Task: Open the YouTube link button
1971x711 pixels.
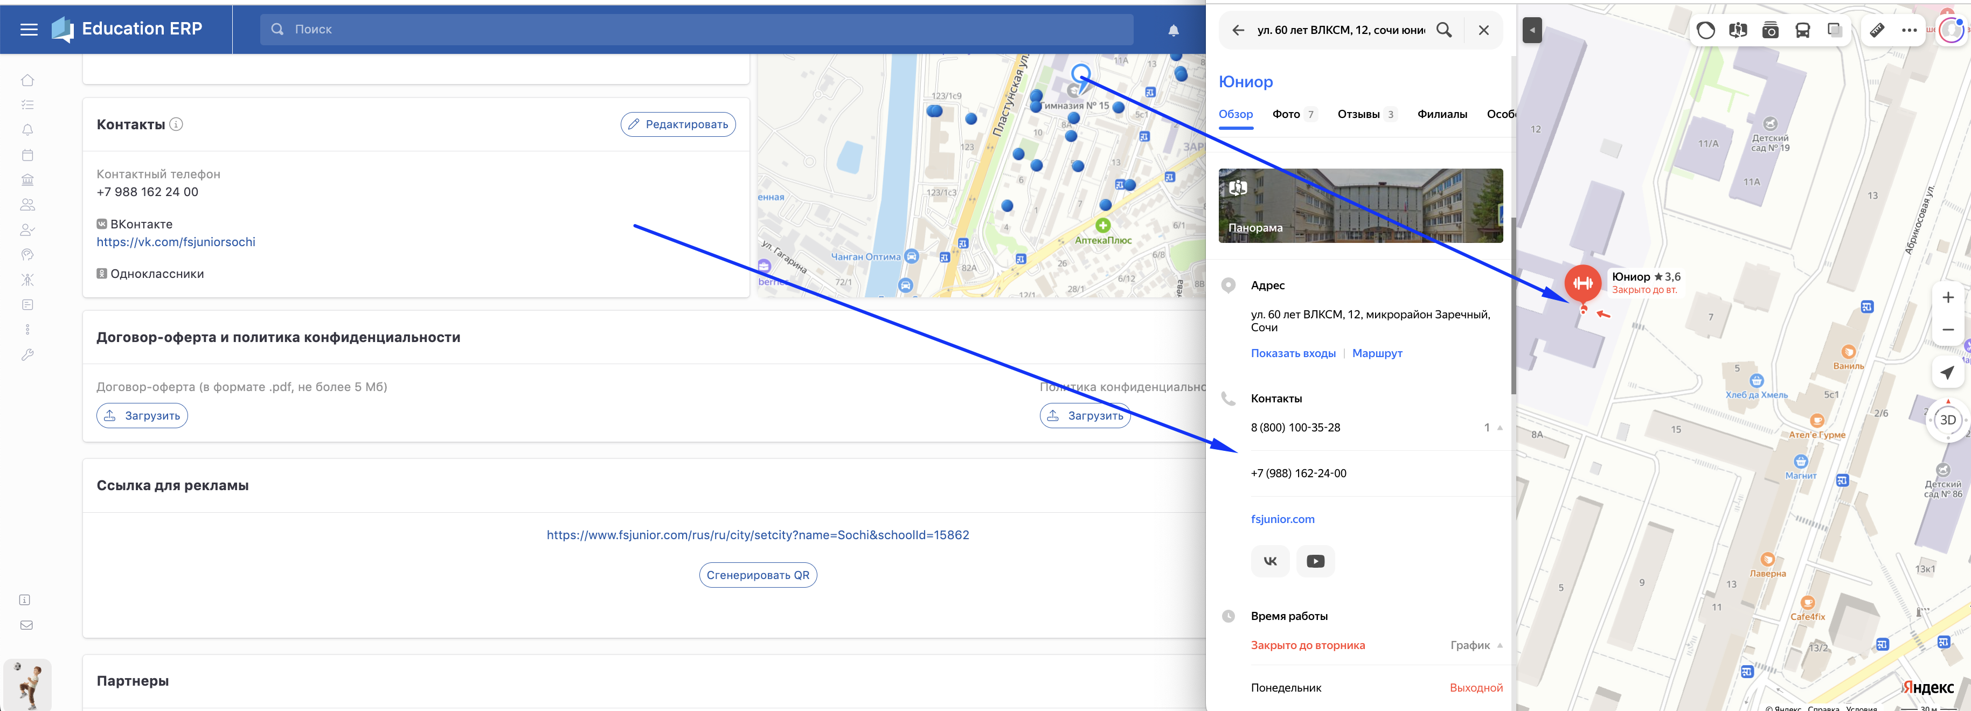Action: (1315, 561)
